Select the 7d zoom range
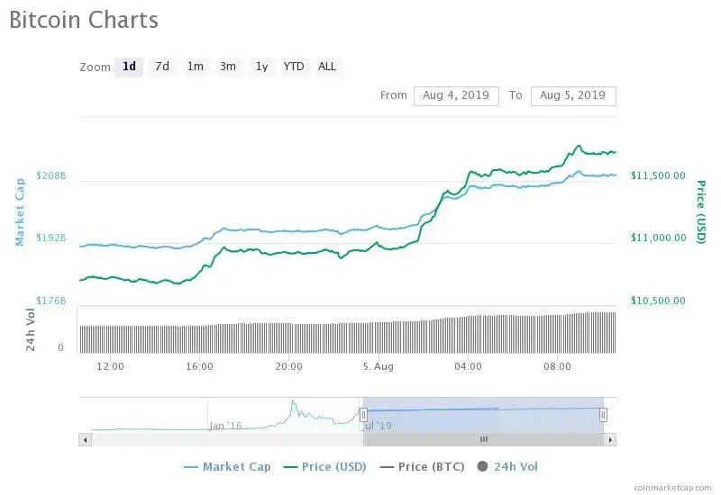Viewport: 721px width, 495px height. [162, 67]
